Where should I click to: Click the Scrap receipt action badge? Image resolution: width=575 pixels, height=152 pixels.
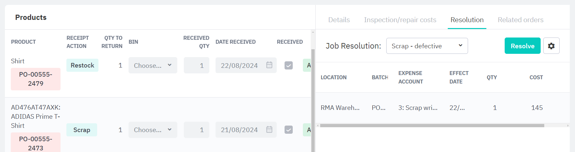82,130
